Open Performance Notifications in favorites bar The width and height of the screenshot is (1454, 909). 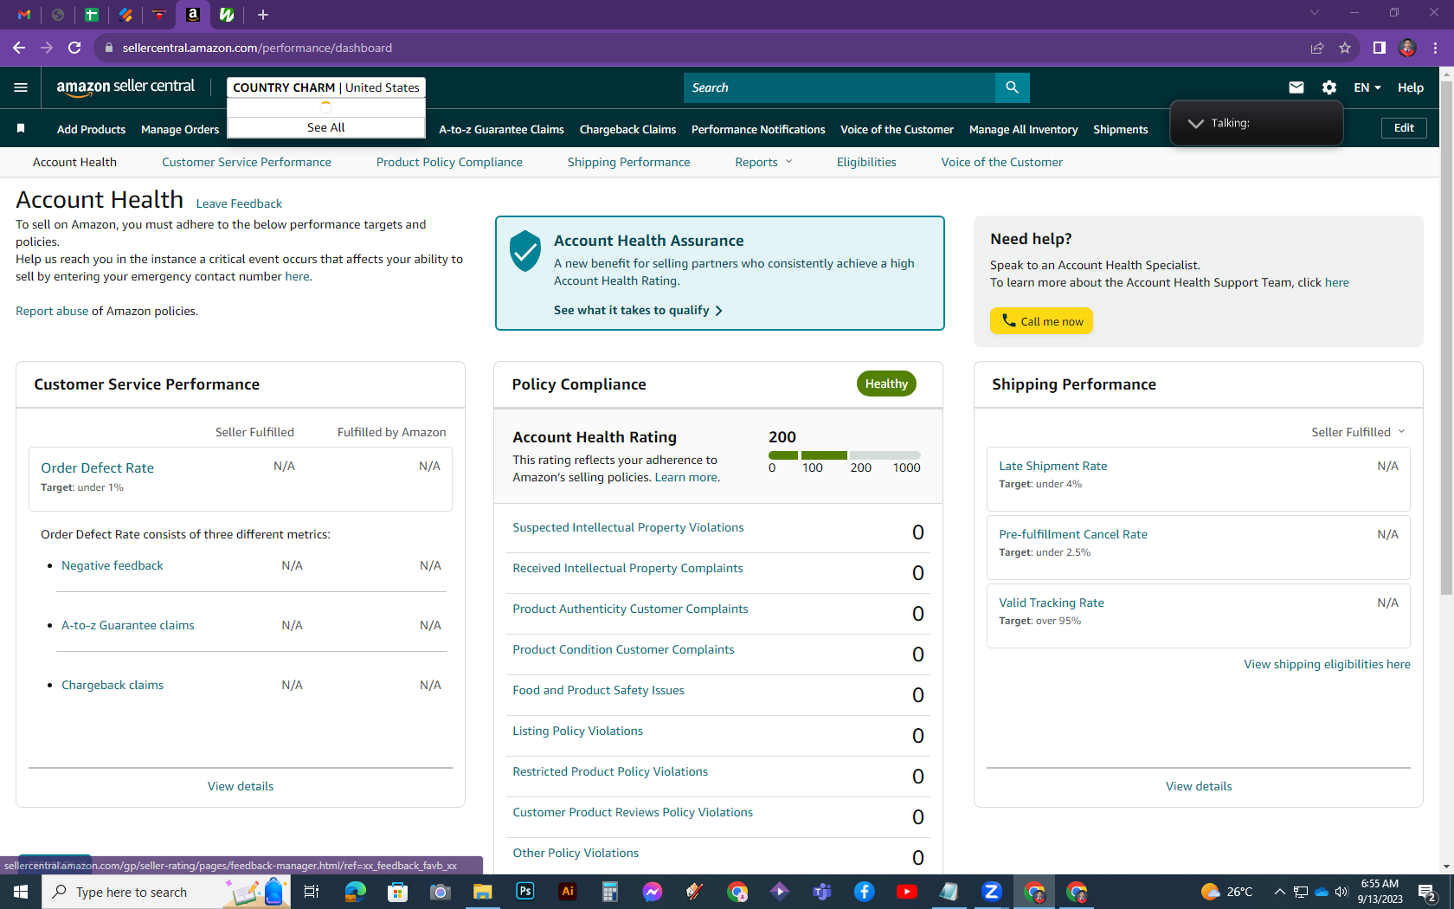click(758, 129)
